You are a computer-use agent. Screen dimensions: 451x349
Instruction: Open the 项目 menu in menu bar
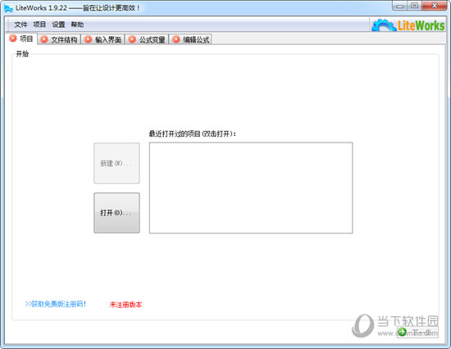click(x=39, y=25)
